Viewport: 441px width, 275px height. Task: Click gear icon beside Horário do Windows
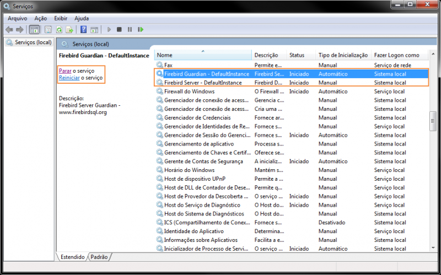point(159,170)
